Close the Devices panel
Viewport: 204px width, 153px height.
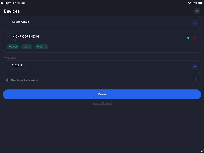[x=197, y=11]
